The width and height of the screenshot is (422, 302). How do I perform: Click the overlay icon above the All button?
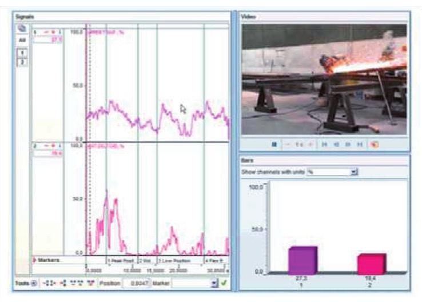[22, 28]
